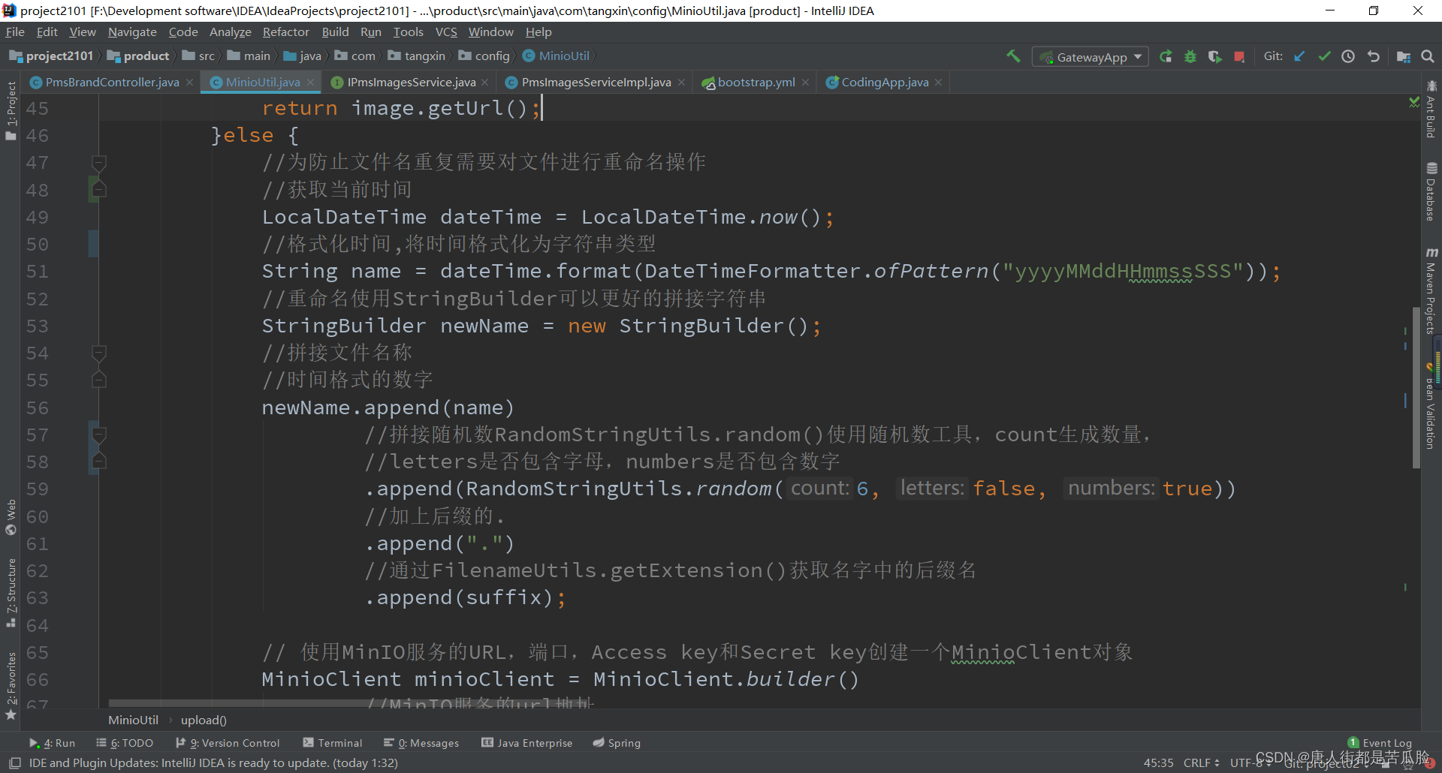Open the Maven Projects side panel
Screen dimensions: 1442x773
pyautogui.click(x=1431, y=290)
